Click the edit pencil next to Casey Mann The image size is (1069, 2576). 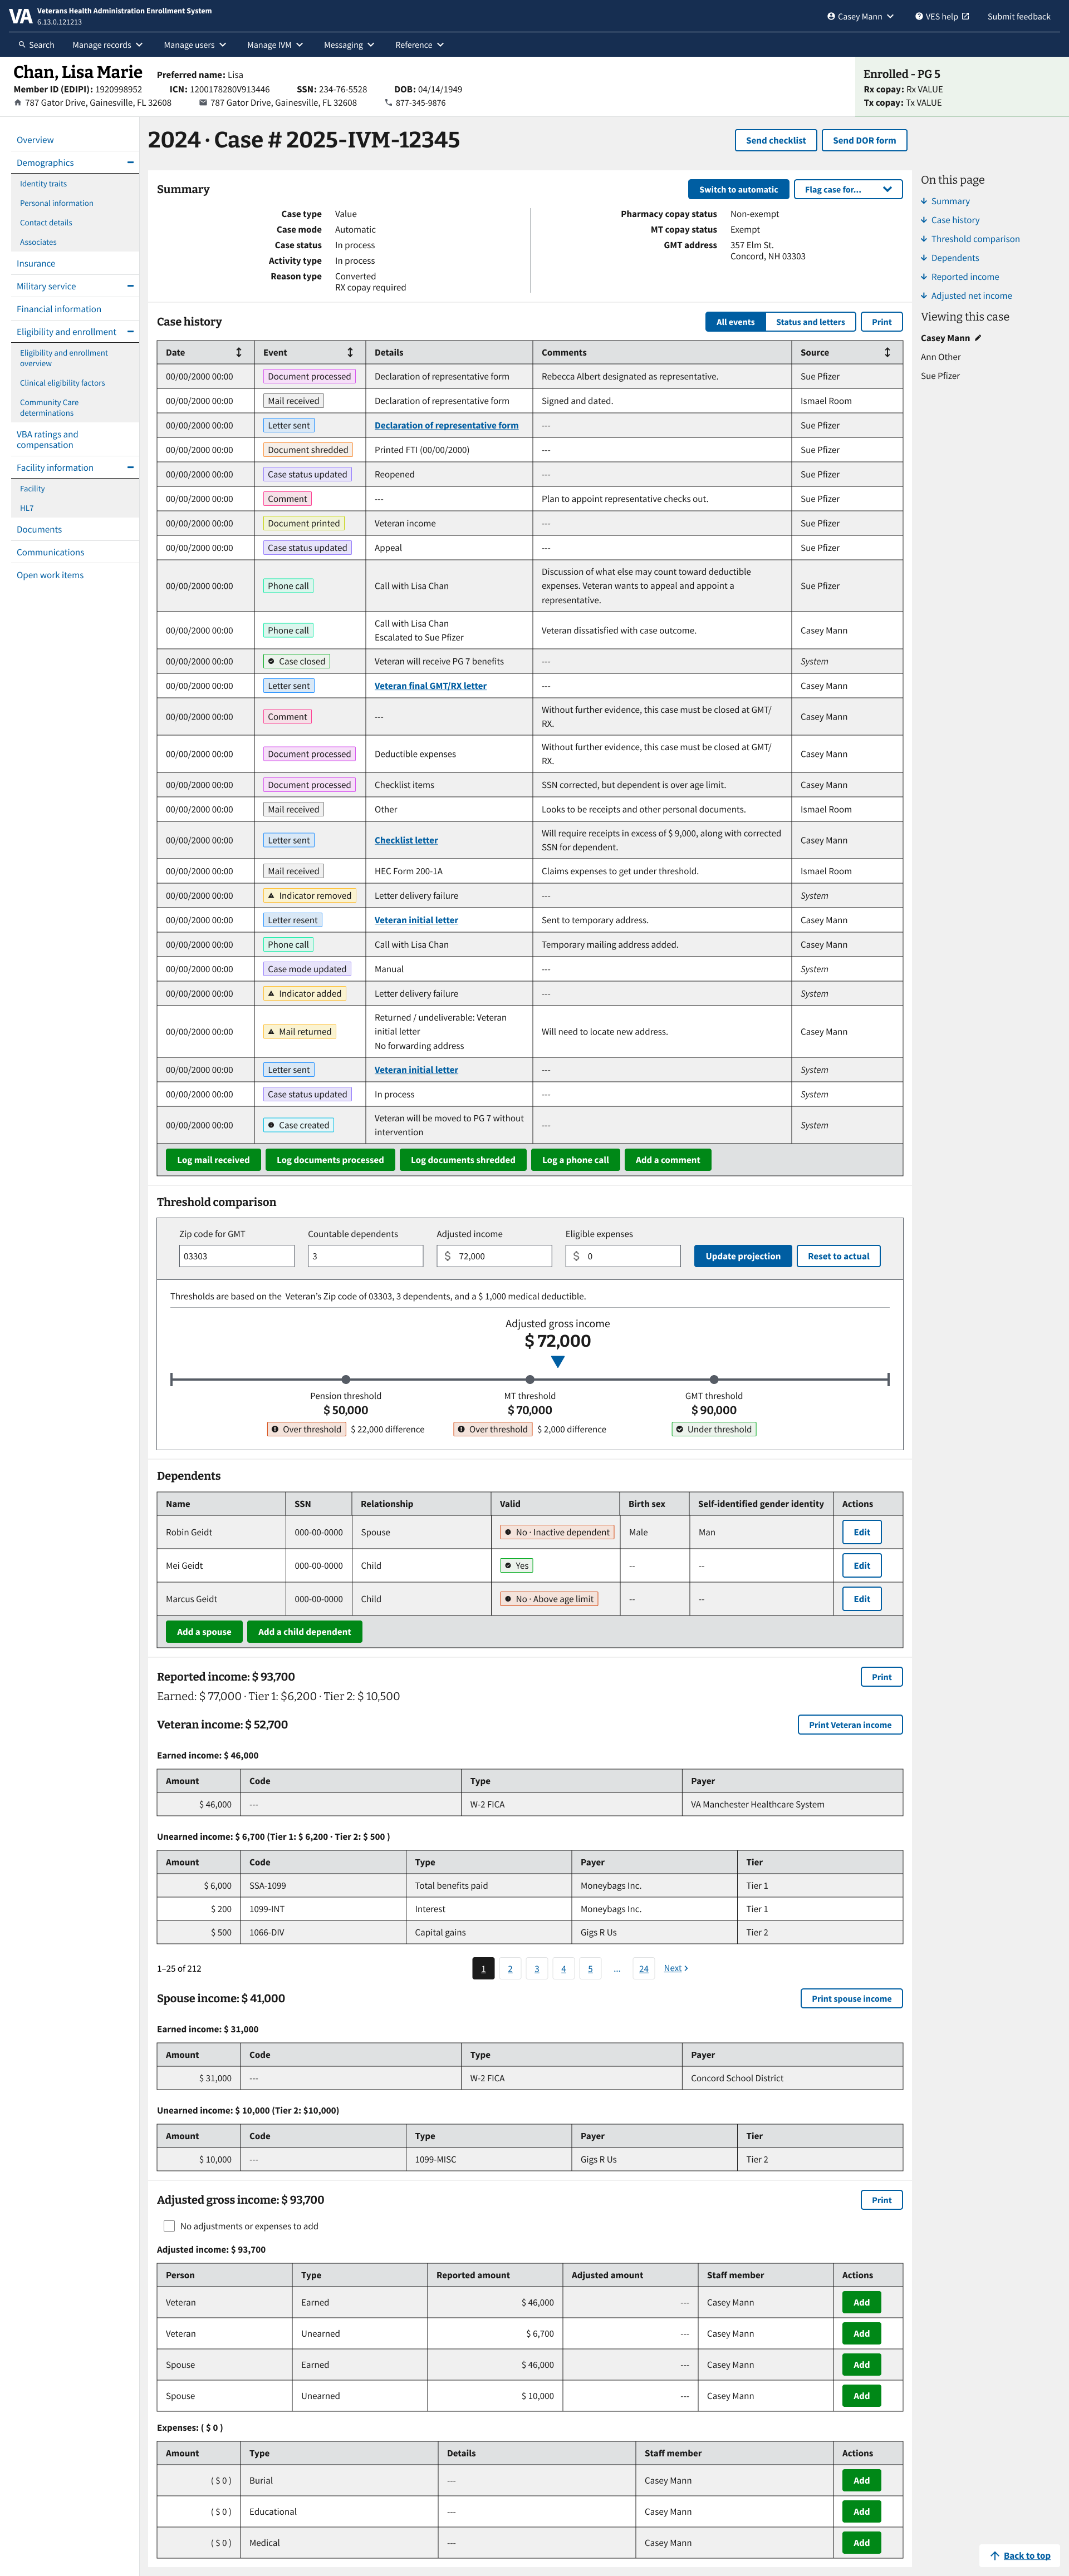(978, 338)
